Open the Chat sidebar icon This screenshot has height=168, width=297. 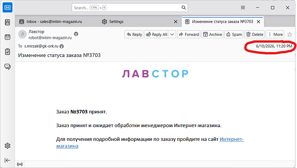coord(7,67)
